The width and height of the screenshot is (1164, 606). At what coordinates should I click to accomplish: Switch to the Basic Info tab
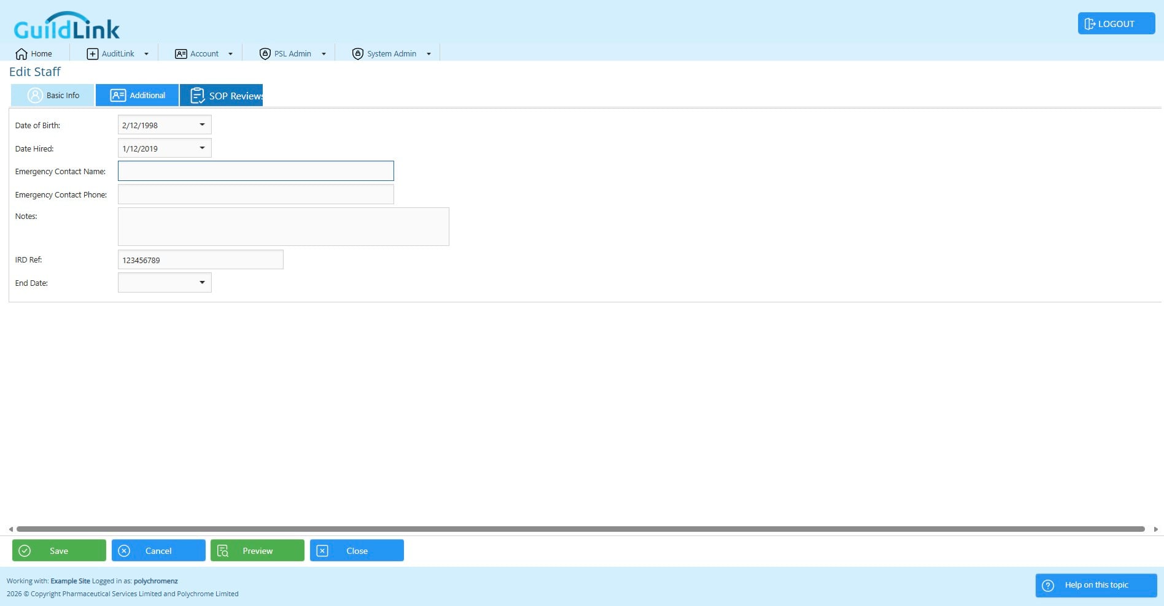coord(52,95)
